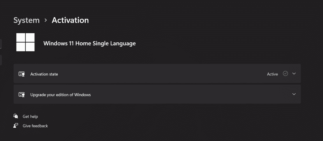Viewport: 323px width, 141px height.
Task: Click the Give feedback icon
Action: point(16,125)
